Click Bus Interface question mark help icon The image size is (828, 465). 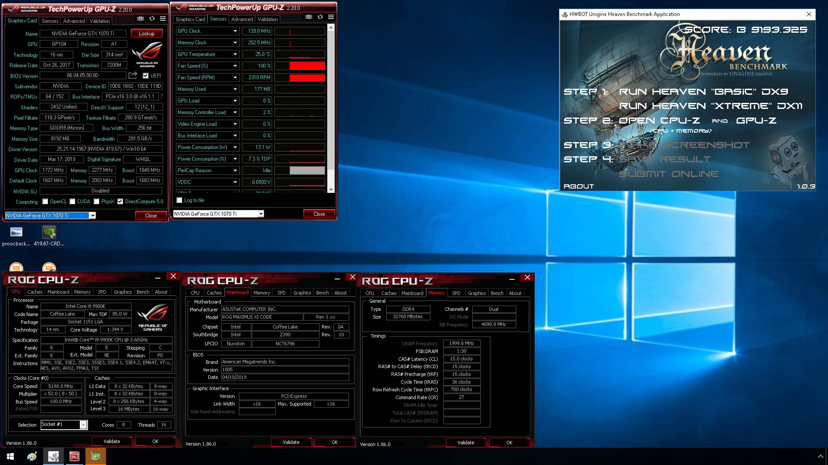pos(162,96)
